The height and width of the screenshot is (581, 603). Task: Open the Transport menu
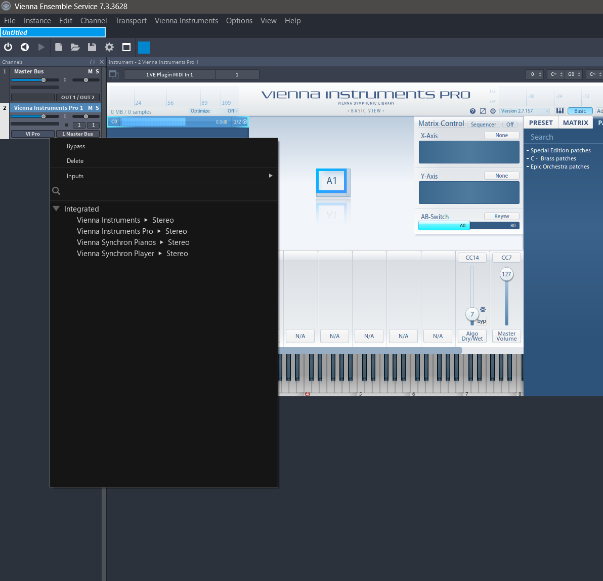click(x=131, y=21)
